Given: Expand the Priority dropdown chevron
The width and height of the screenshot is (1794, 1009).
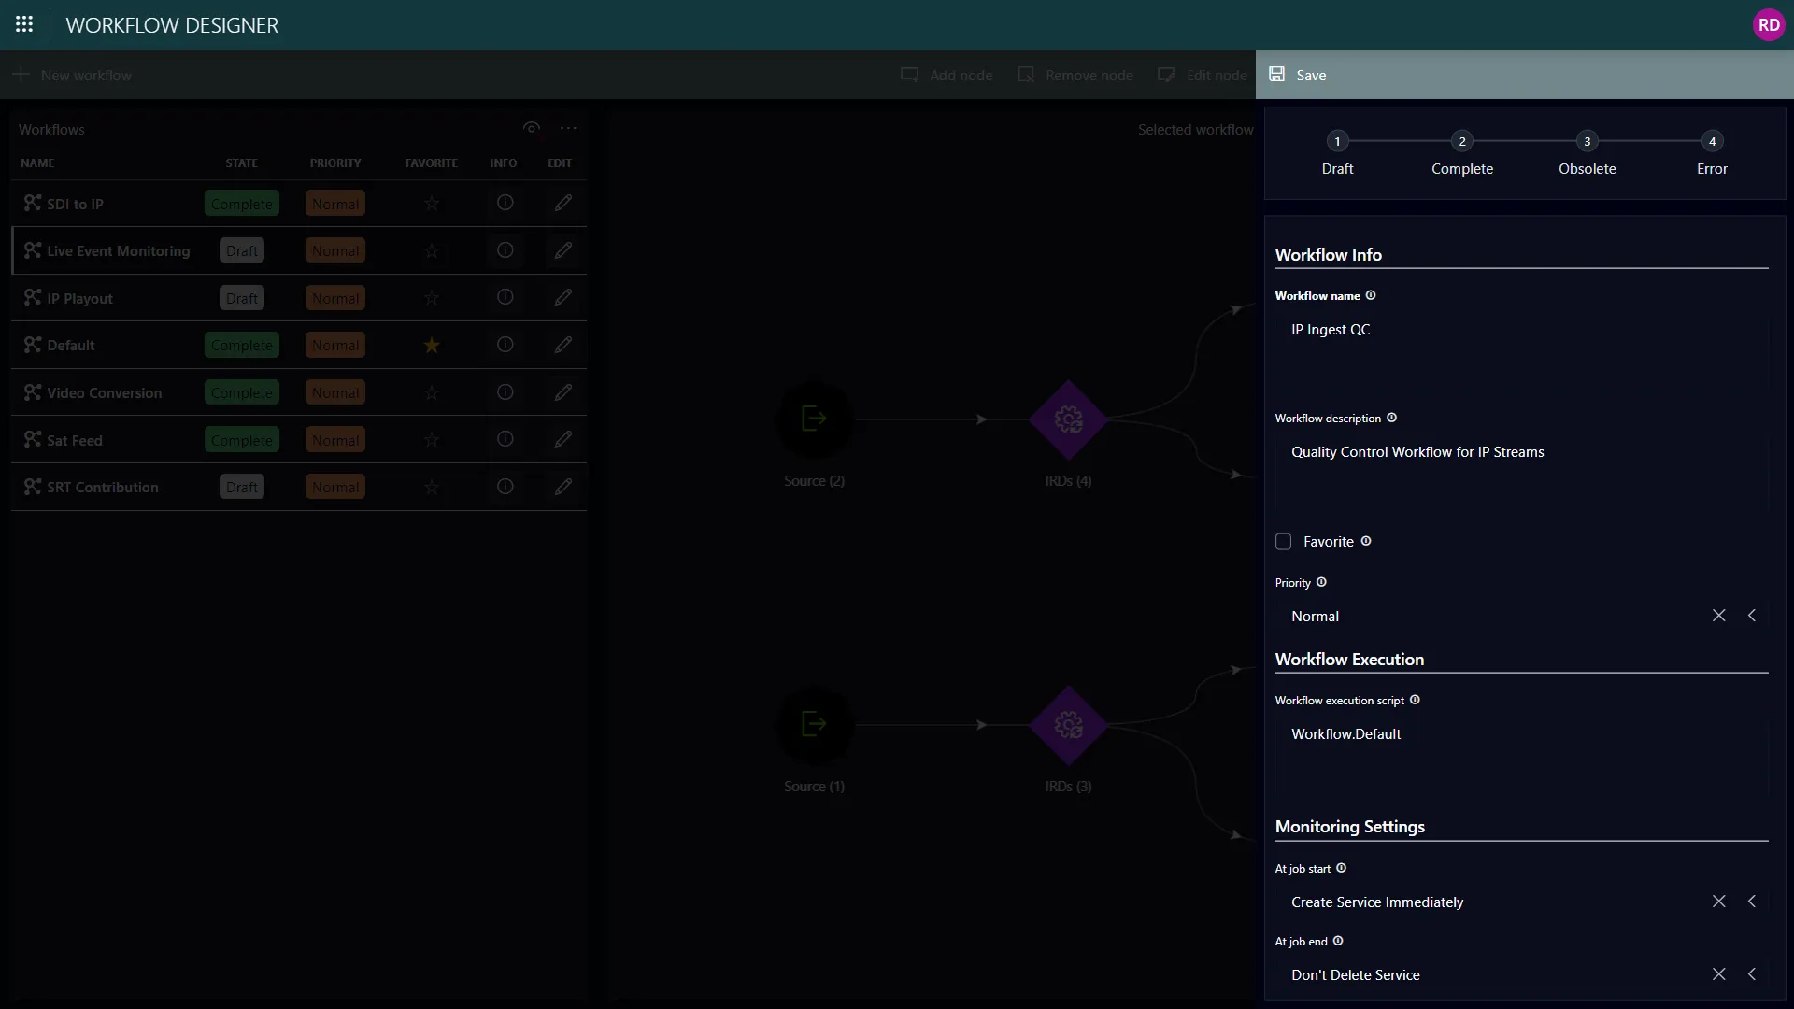Looking at the screenshot, I should tap(1752, 616).
